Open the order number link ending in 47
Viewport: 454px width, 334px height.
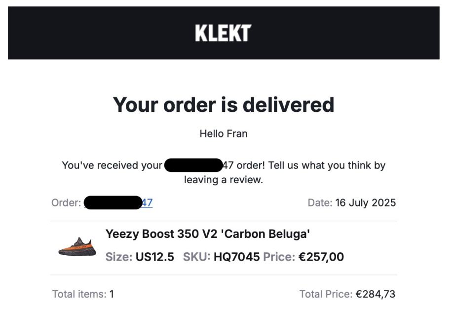pos(147,202)
